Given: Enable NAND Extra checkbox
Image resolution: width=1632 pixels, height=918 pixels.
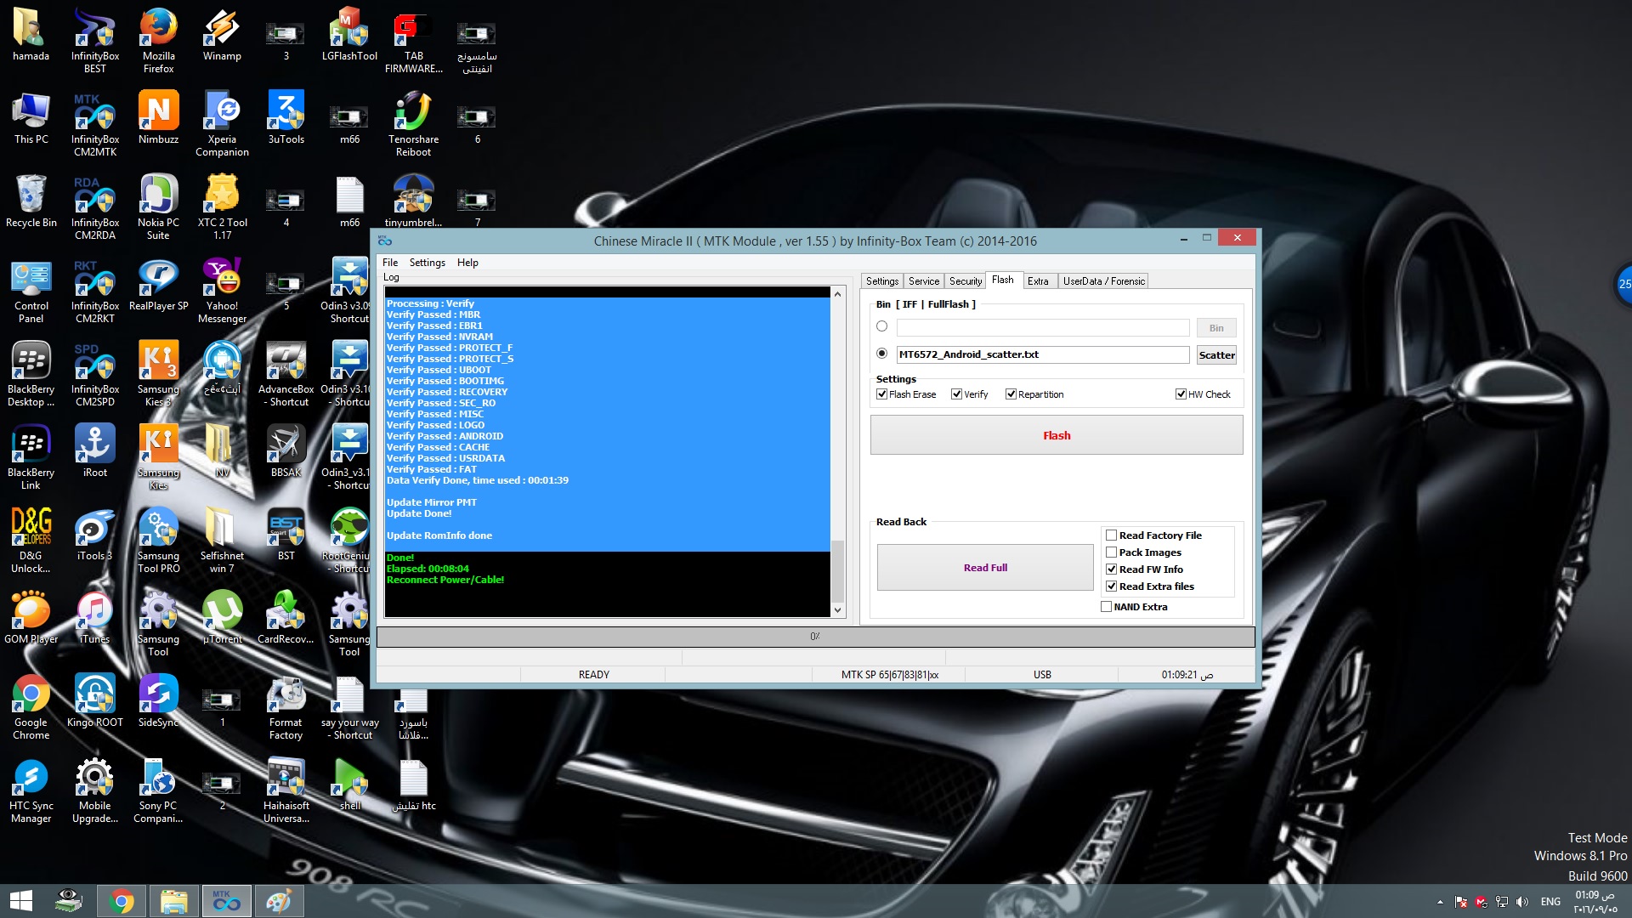Looking at the screenshot, I should pyautogui.click(x=1106, y=607).
